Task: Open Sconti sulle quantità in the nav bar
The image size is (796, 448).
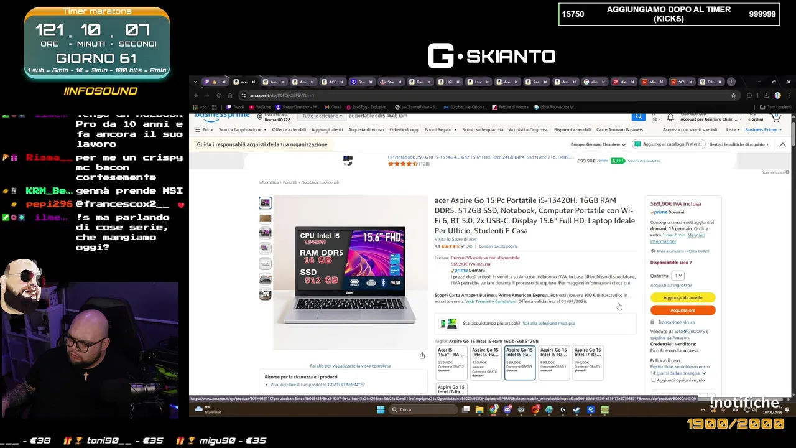Action: tap(483, 129)
